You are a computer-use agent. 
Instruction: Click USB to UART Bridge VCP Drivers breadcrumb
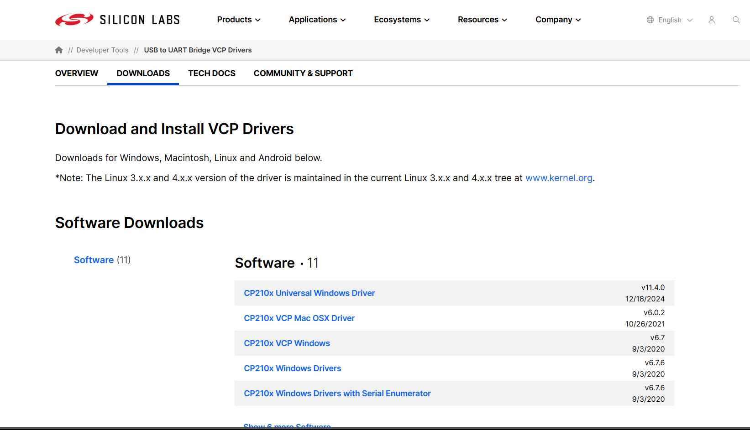[x=198, y=50]
